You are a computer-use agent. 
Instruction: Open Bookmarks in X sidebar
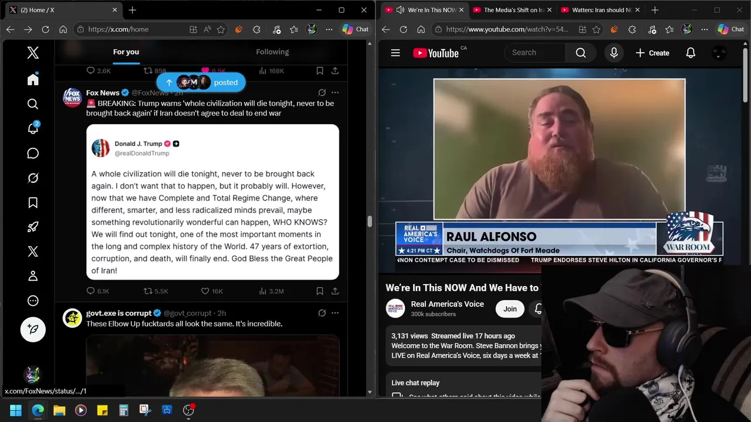(x=33, y=203)
